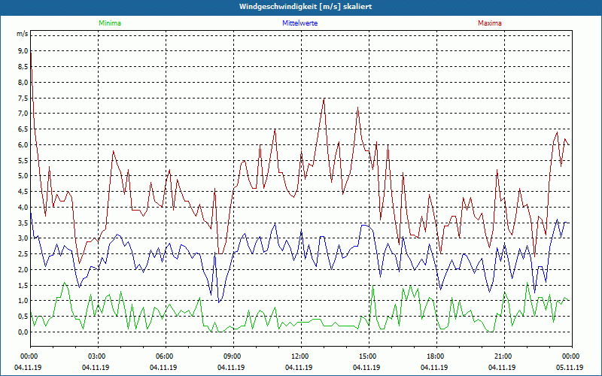Click the 0,0 y-axis label
The height and width of the screenshot is (376, 602).
(23, 332)
